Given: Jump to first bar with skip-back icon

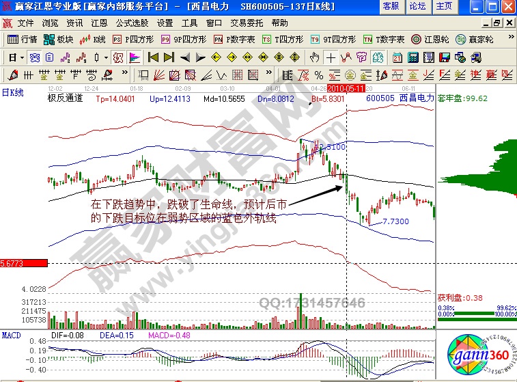Looking at the screenshot, I should [153, 57].
